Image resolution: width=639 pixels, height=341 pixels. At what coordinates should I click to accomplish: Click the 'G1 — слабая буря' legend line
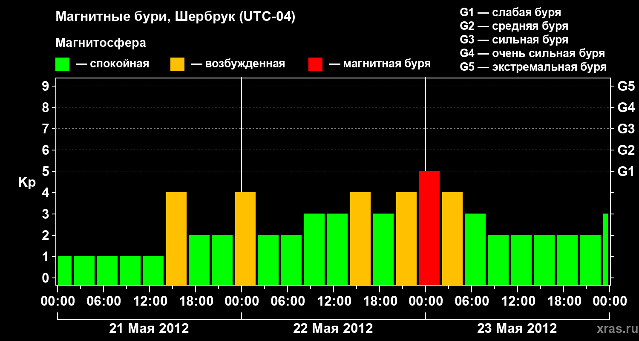[510, 12]
